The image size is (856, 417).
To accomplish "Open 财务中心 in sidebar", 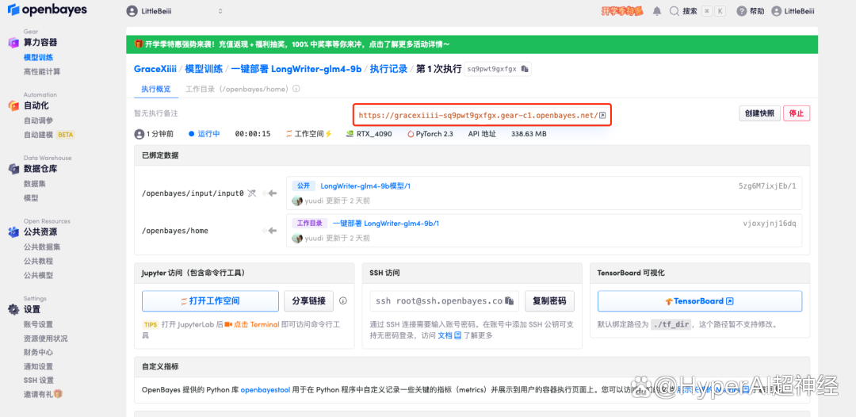I will [x=38, y=353].
